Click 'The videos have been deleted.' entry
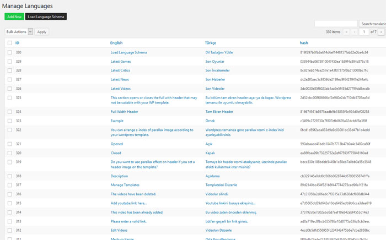The image size is (386, 240). pos(133,194)
